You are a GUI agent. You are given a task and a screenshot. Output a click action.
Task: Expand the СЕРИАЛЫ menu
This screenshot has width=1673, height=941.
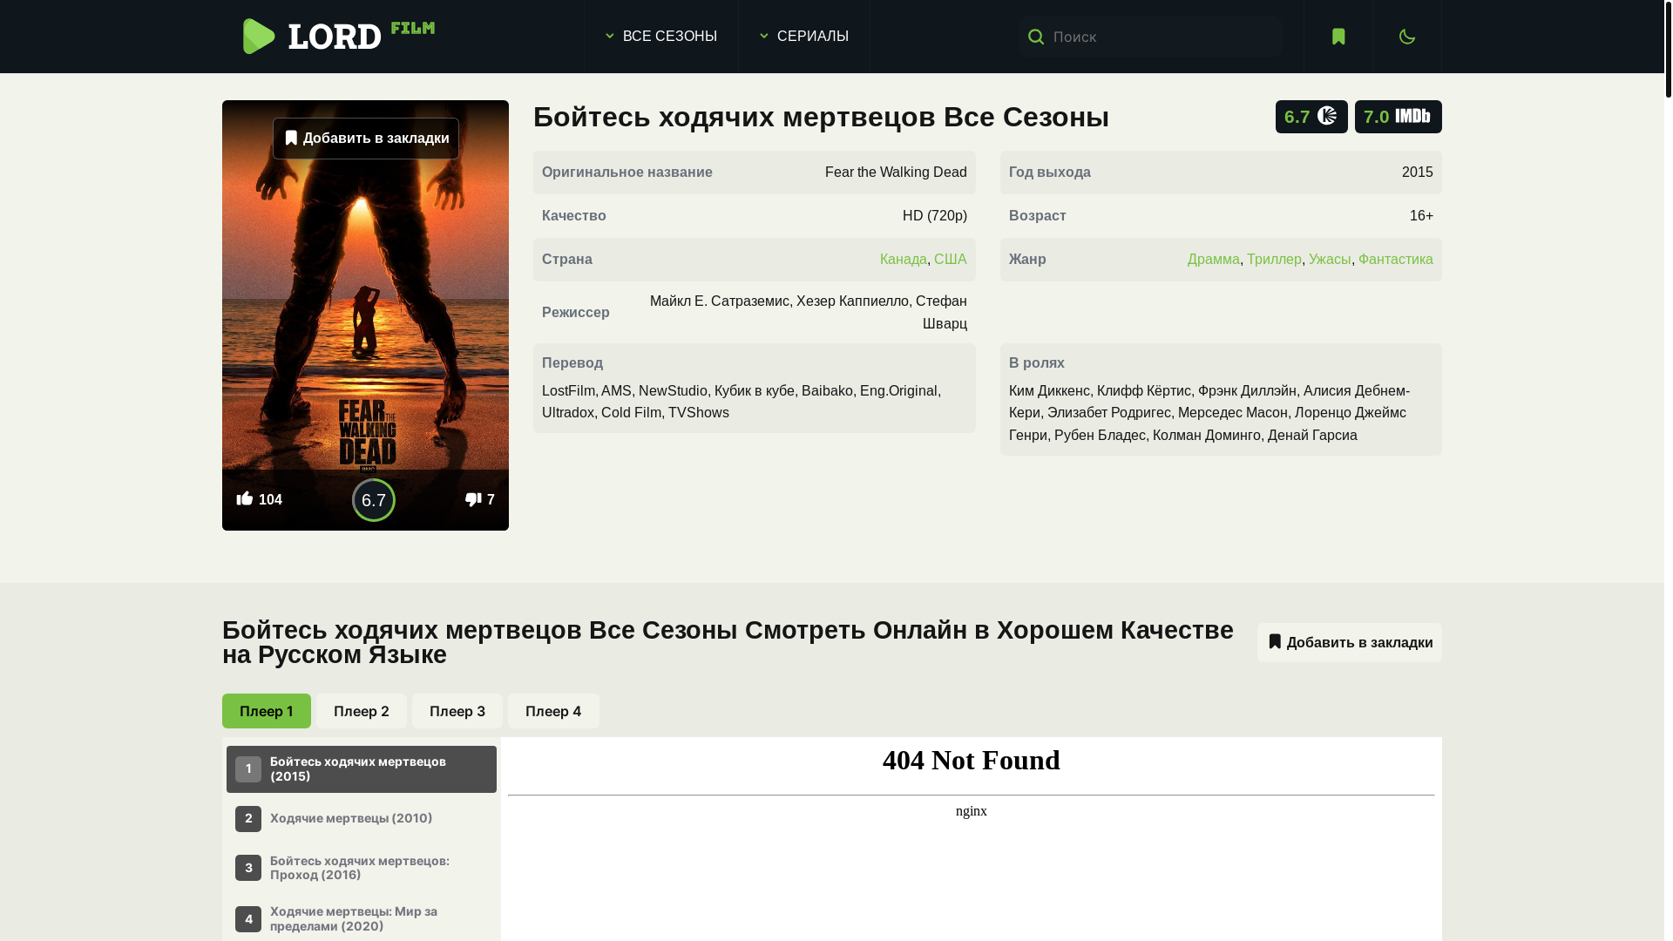coord(803,37)
